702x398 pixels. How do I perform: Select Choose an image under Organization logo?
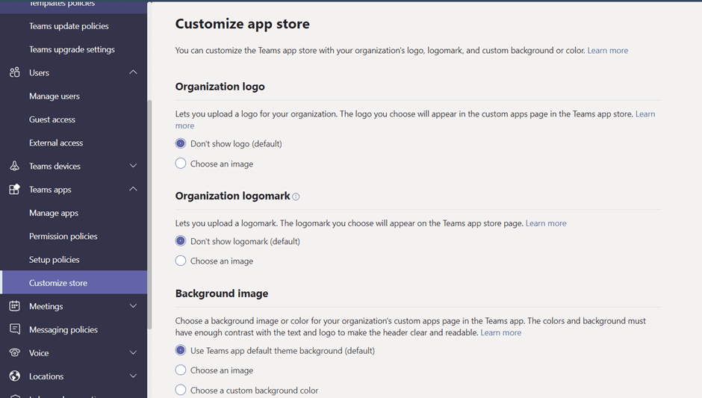181,164
